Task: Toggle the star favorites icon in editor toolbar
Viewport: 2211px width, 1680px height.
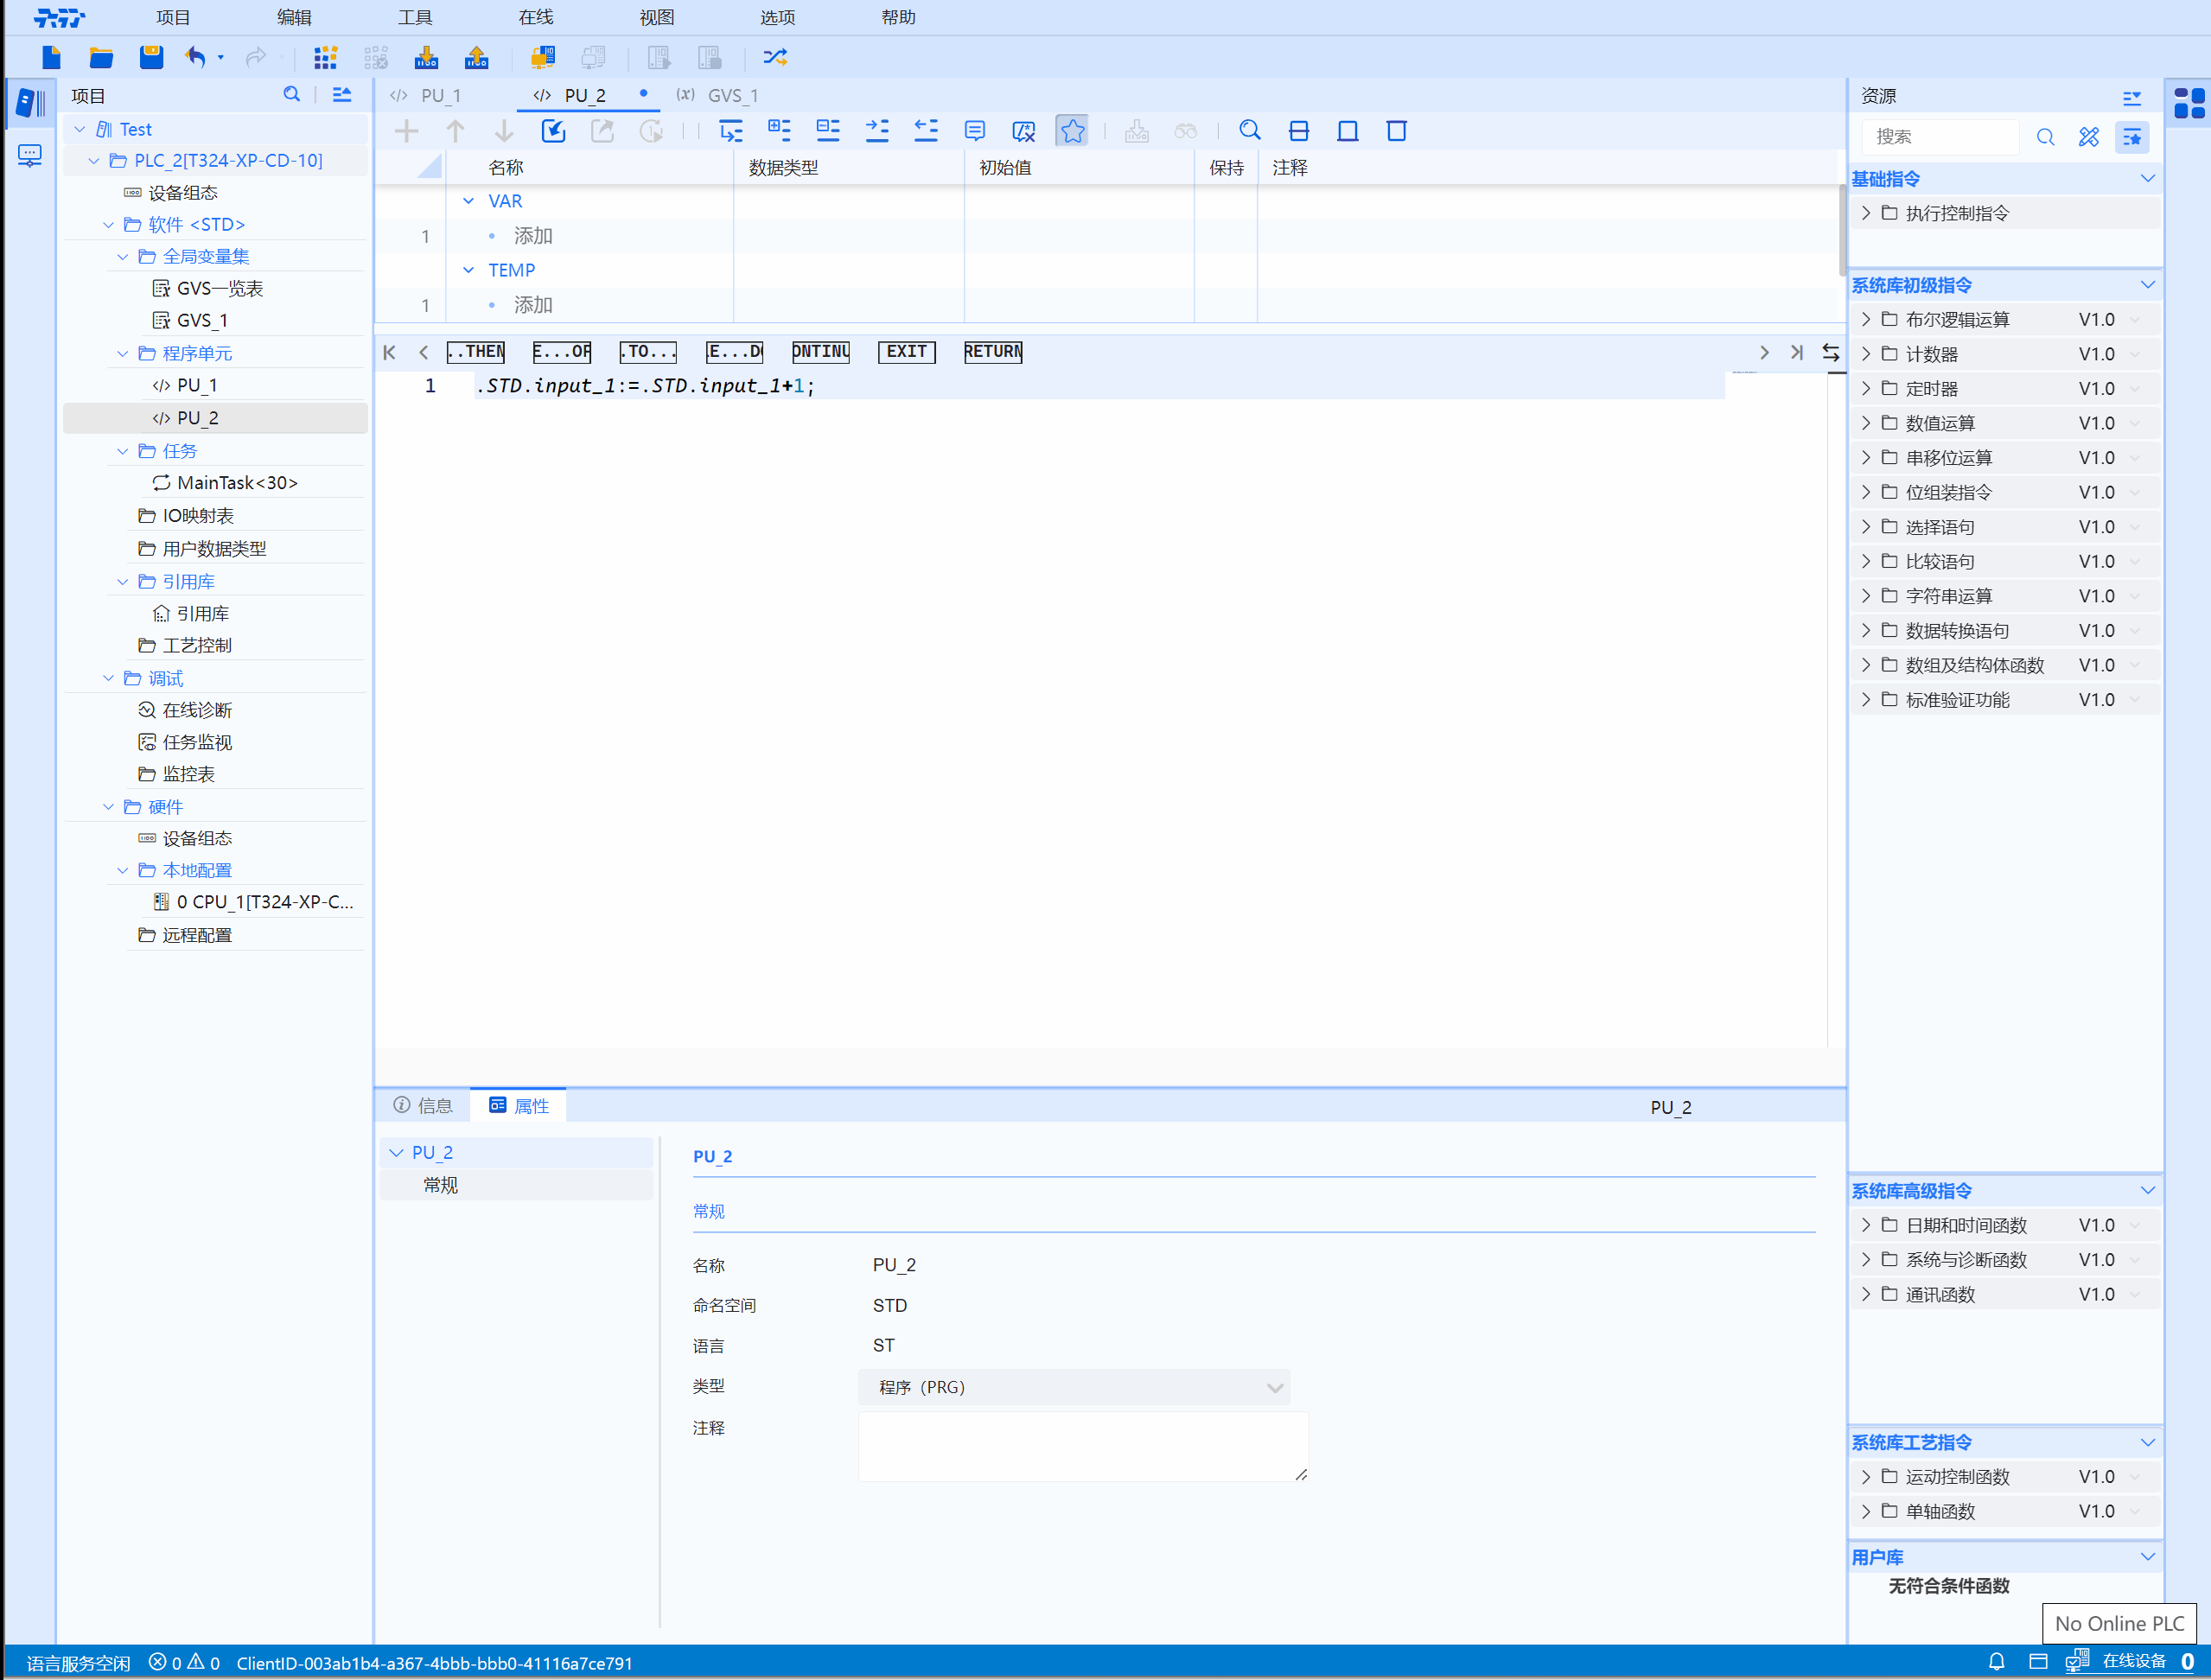Action: tap(1072, 131)
